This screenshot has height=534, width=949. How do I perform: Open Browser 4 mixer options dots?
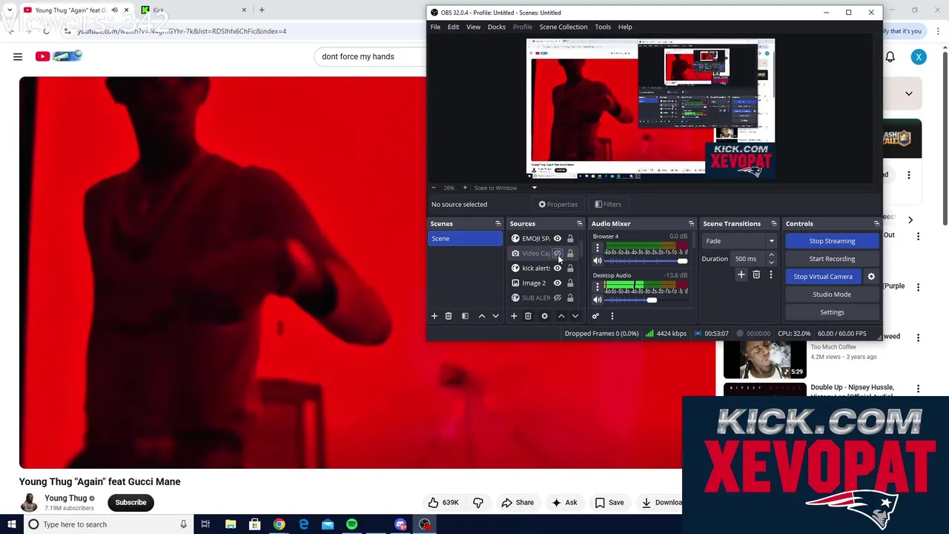tap(598, 248)
